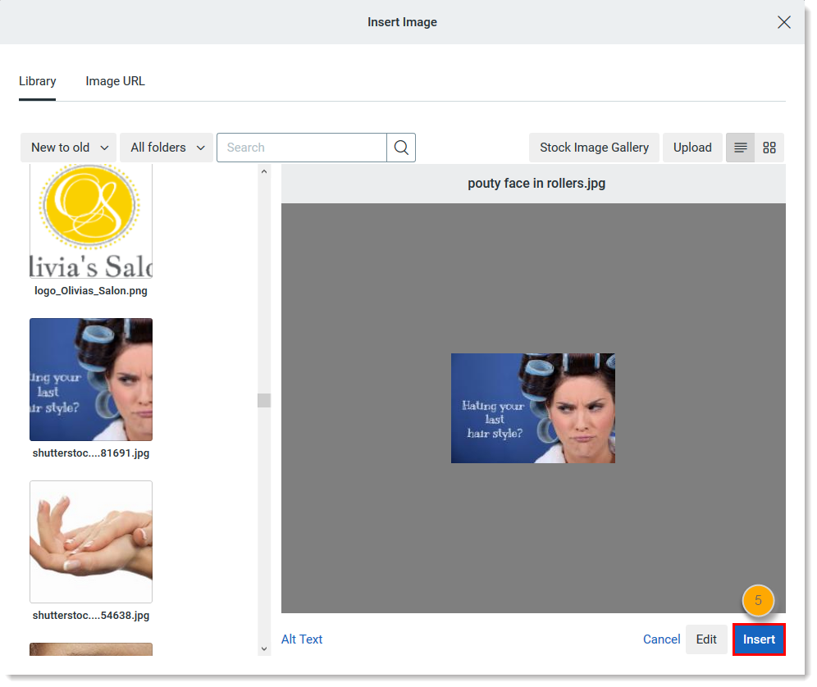Click the blue Insert button
This screenshot has height=687, width=817.
coord(759,639)
